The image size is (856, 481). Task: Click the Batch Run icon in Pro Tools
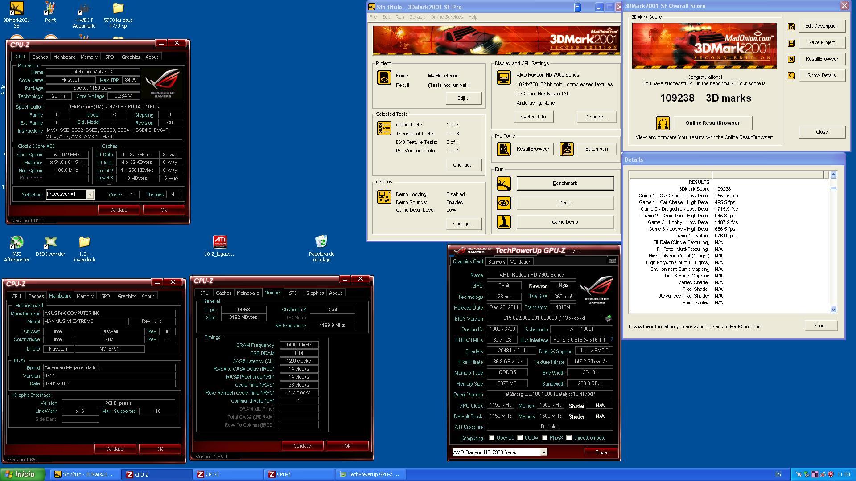(x=567, y=149)
